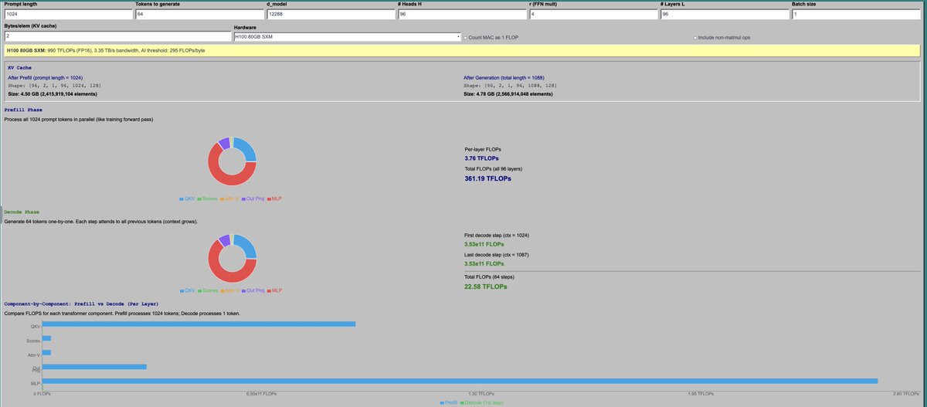Click the Shape [96, 2, 1, 96, 1024, 128] text
The height and width of the screenshot is (407, 927).
click(53, 85)
